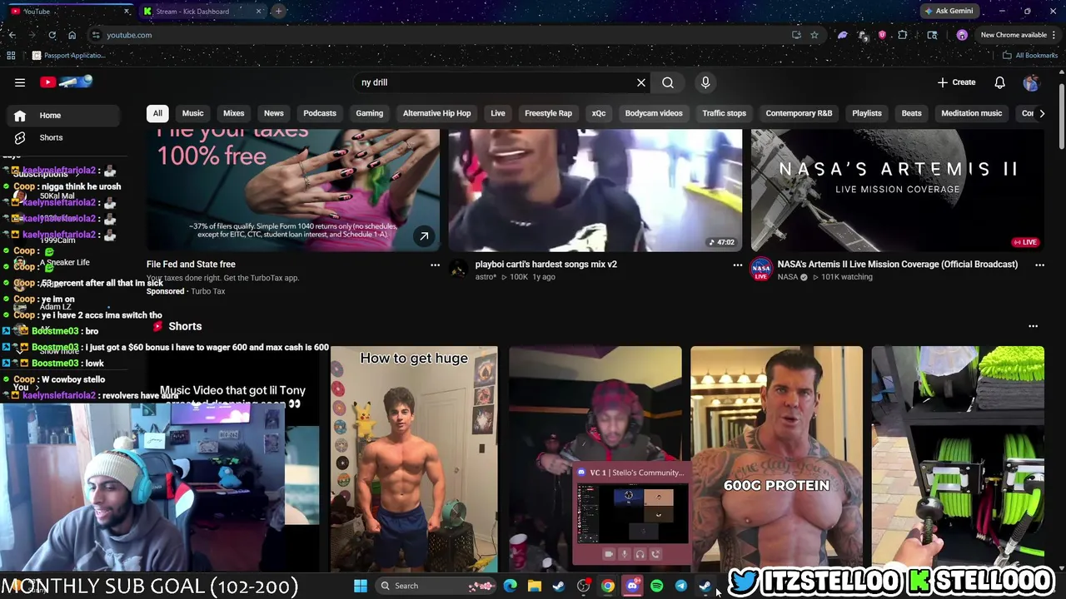Open the 'How to get huge' Short

(x=414, y=459)
